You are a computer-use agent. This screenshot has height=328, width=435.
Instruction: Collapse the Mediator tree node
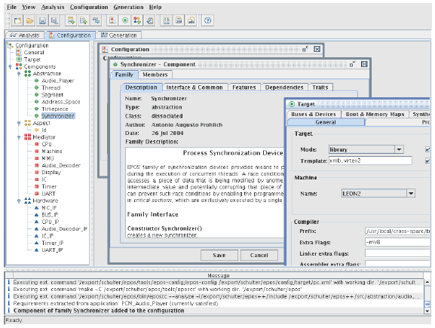tap(19, 137)
